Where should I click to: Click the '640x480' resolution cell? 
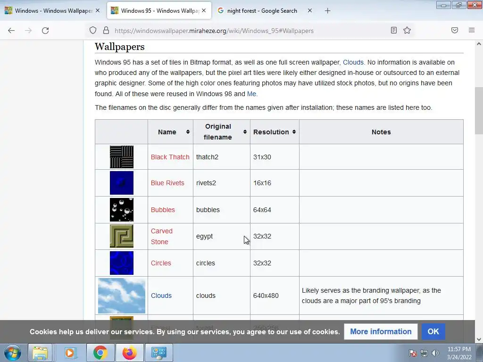pyautogui.click(x=275, y=296)
